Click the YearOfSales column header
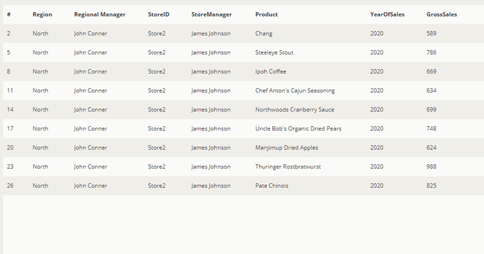 coord(387,14)
